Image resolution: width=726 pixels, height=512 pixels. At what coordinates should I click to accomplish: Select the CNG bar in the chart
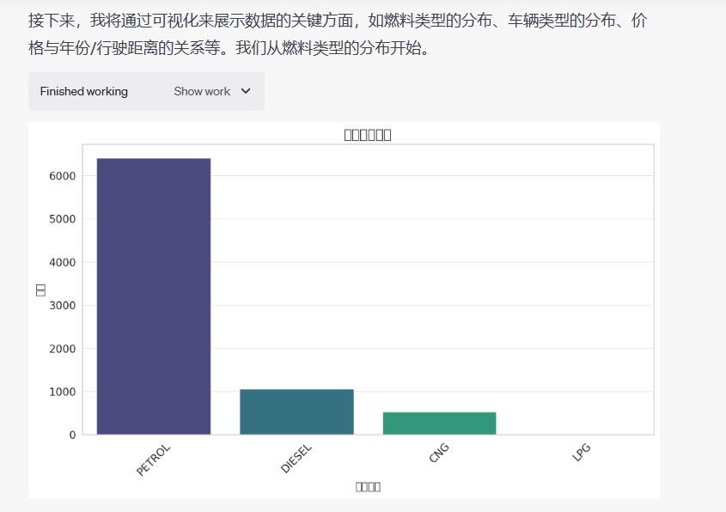(439, 424)
